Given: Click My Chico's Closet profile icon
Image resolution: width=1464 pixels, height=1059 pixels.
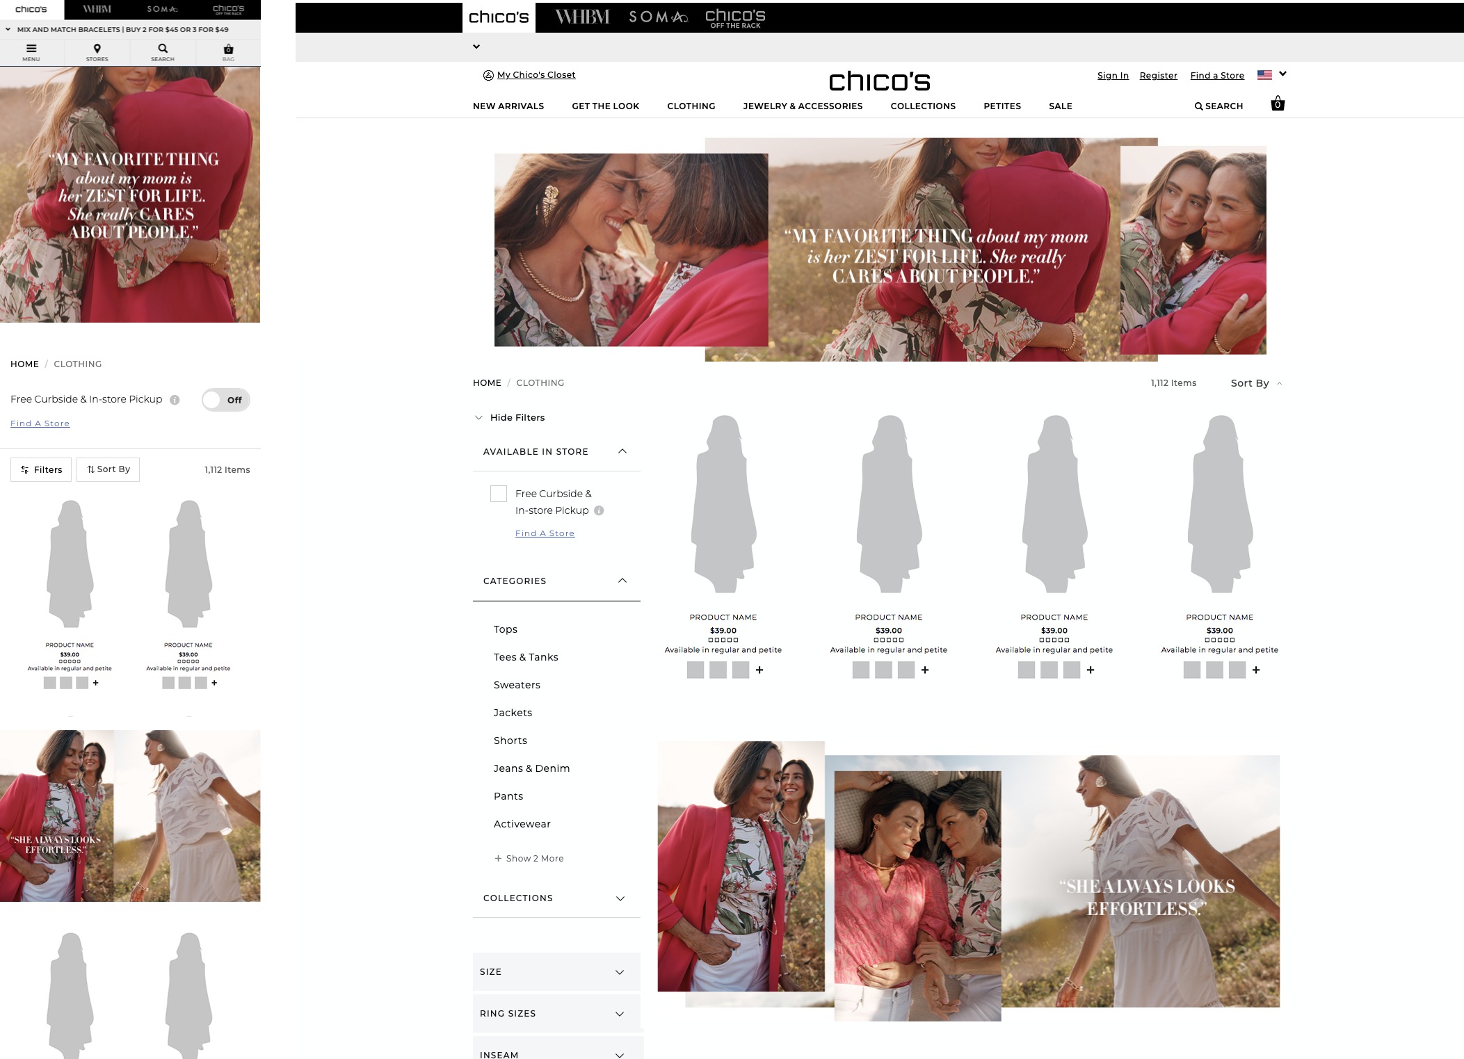Looking at the screenshot, I should [x=488, y=75].
